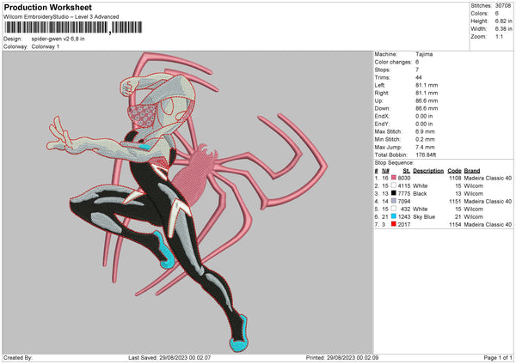The width and height of the screenshot is (516, 364).
Task: Click the Black description in row 3
Action: tap(420, 194)
